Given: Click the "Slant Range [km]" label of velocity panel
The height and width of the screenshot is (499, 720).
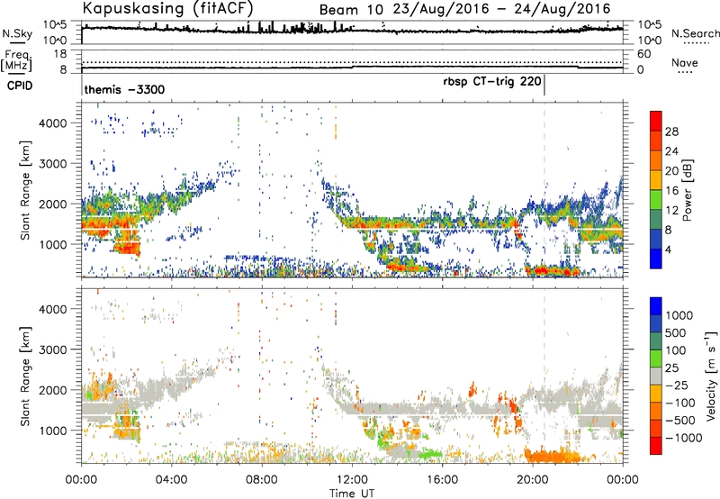Looking at the screenshot, I should [25, 377].
